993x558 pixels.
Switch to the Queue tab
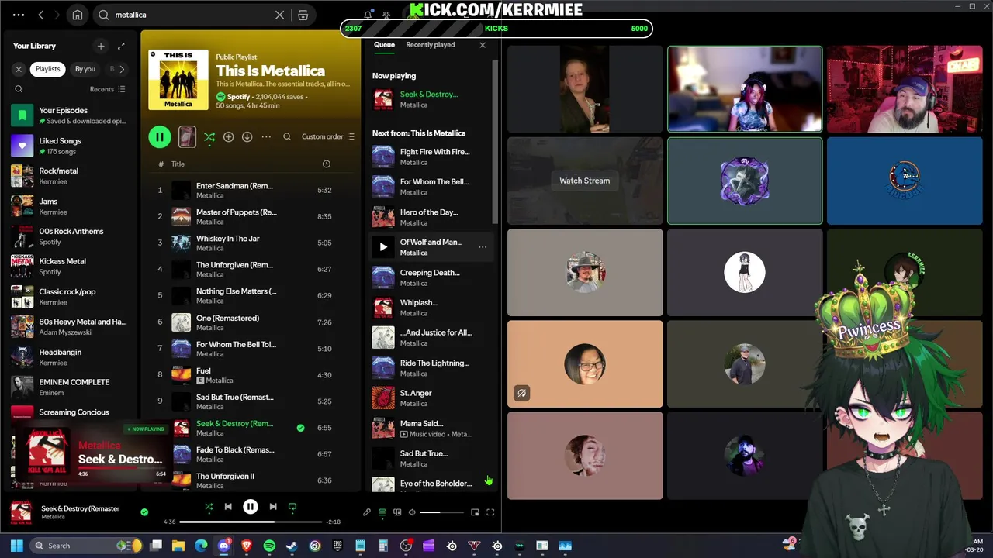(384, 45)
